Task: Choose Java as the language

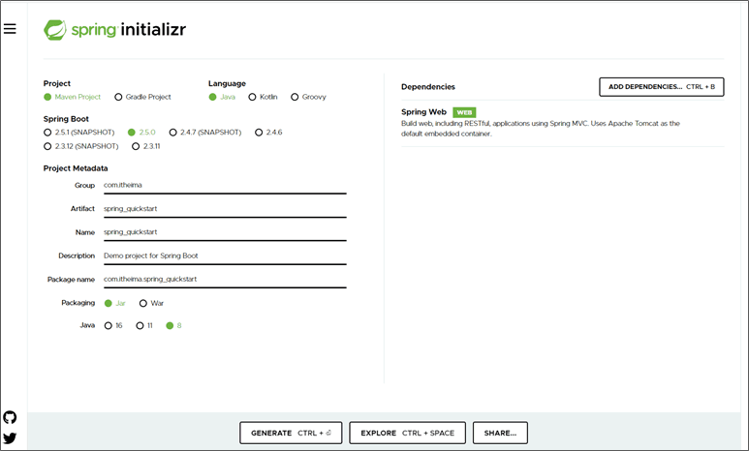Action: tap(212, 97)
